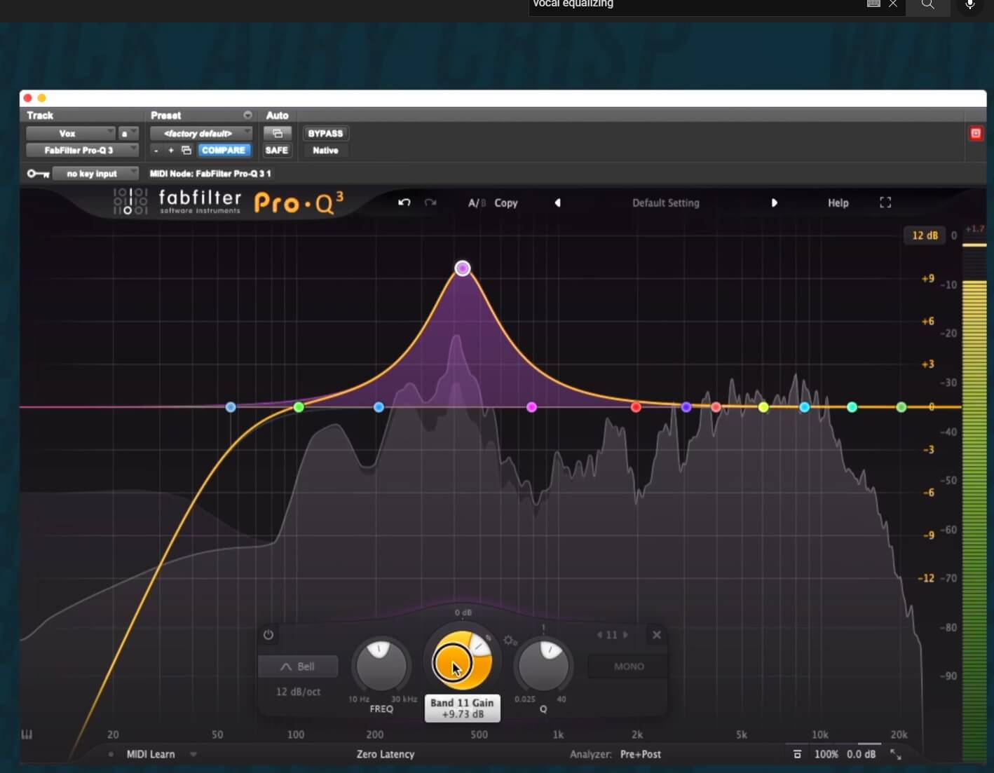The height and width of the screenshot is (773, 994).
Task: Click the 0.0 dB output gain value
Action: (x=861, y=754)
